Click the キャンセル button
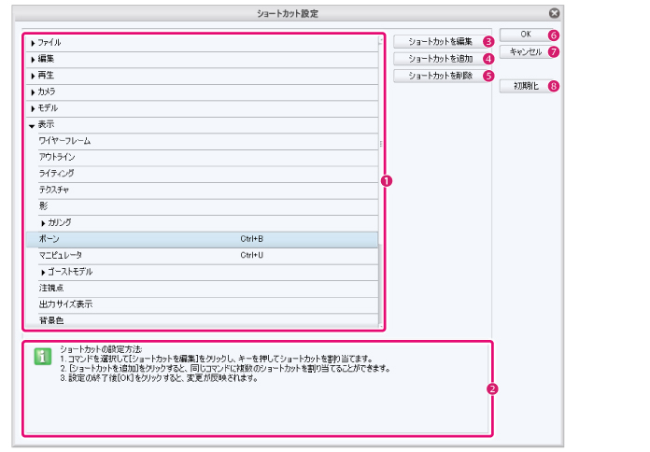This screenshot has width=650, height=452. [x=526, y=52]
